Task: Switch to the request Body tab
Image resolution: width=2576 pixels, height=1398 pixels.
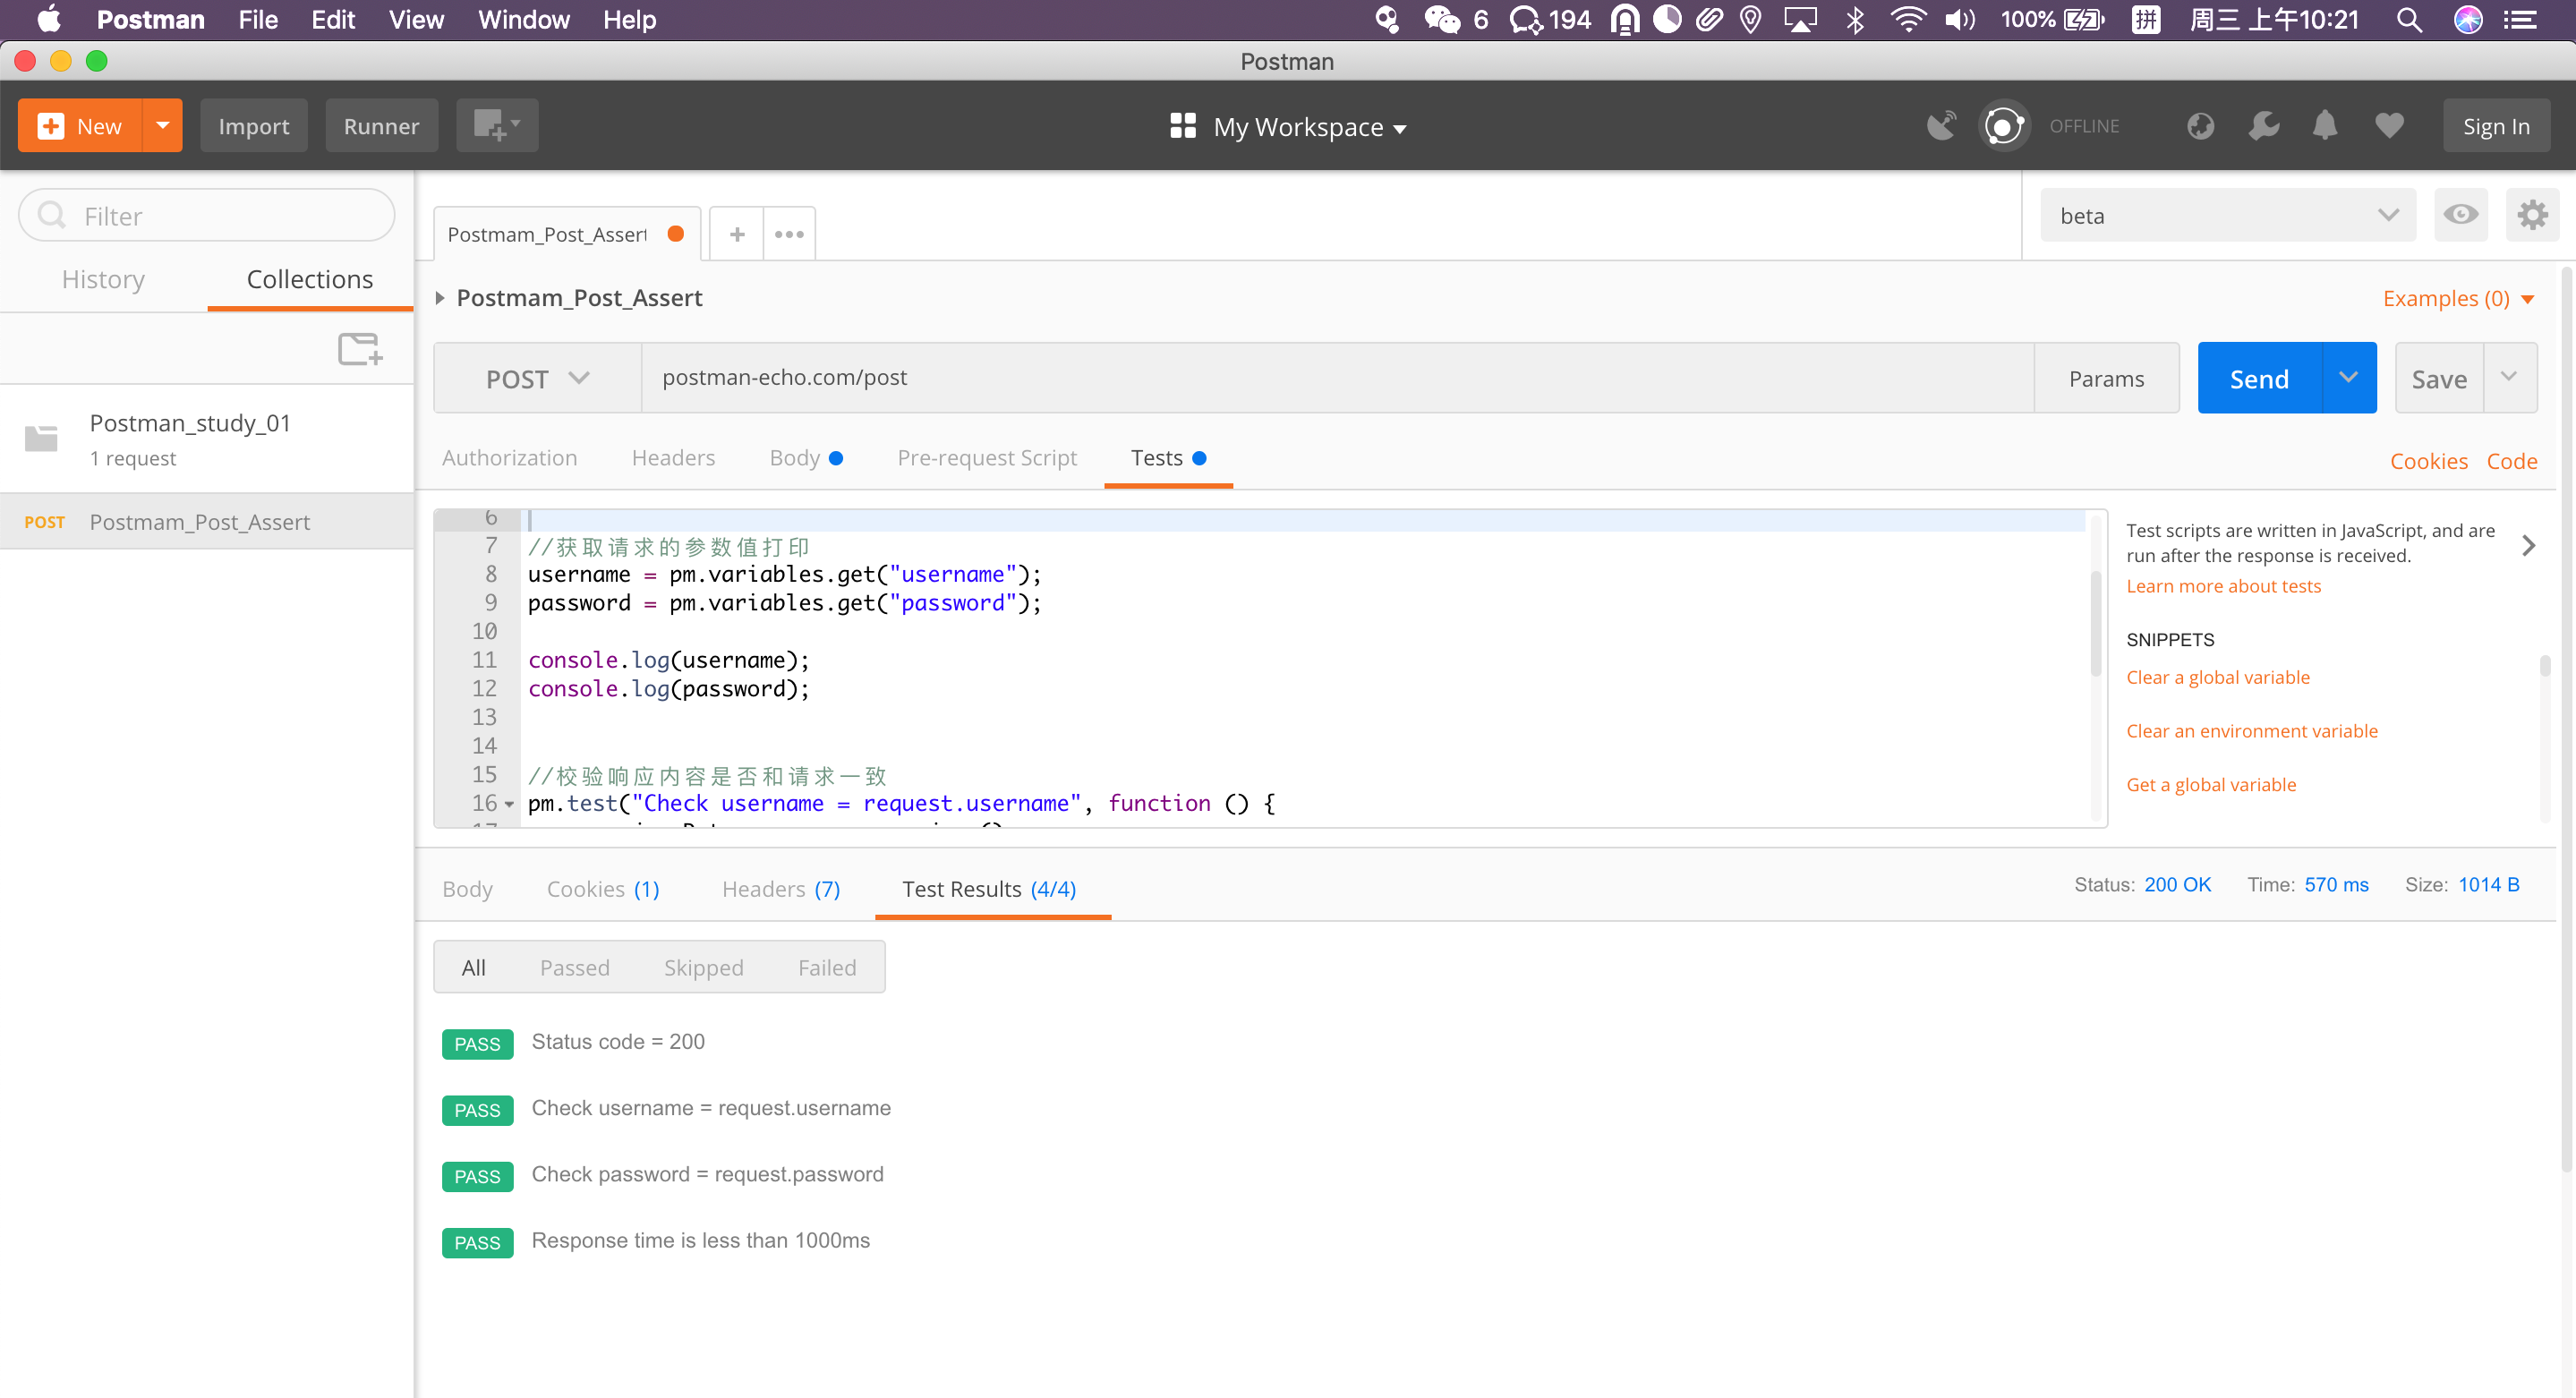Action: (x=805, y=458)
